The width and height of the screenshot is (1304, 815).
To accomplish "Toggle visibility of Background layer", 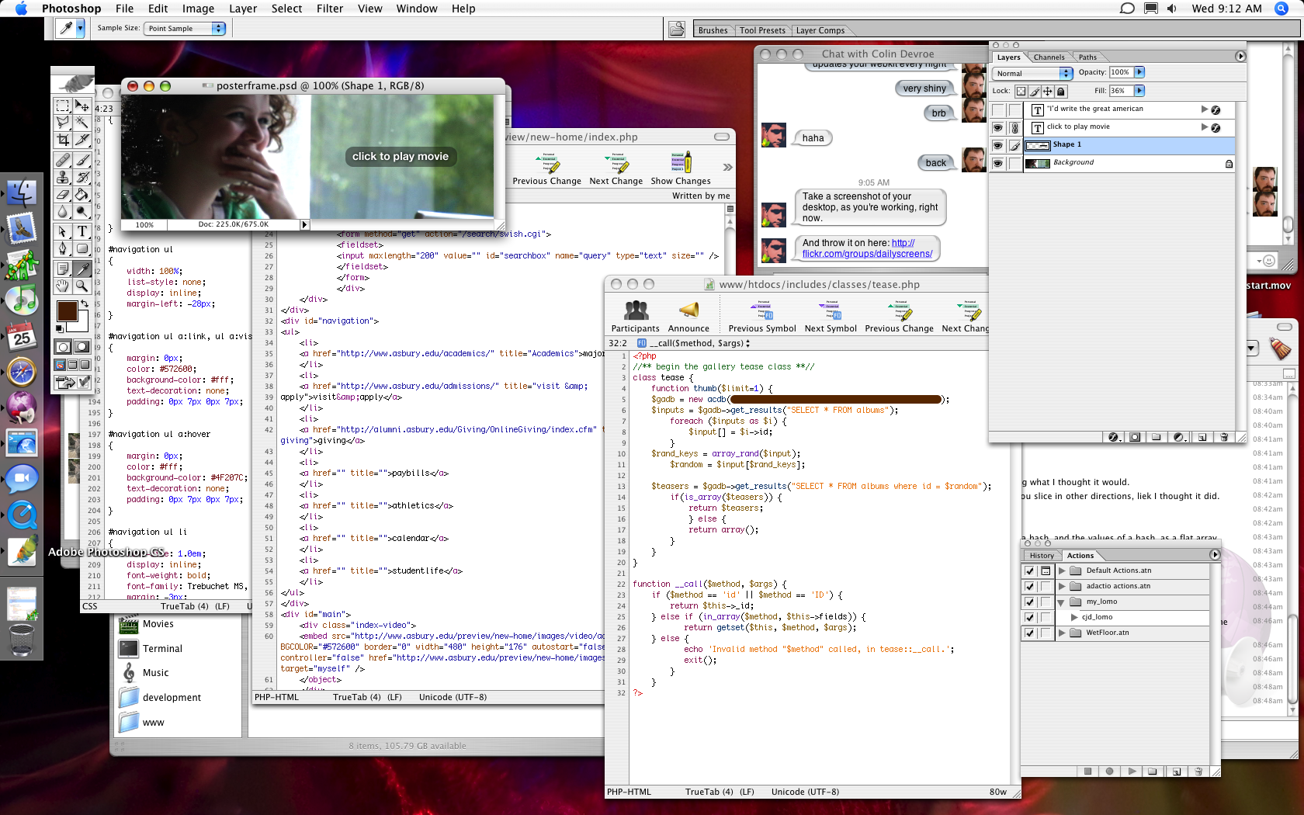I will [x=998, y=163].
